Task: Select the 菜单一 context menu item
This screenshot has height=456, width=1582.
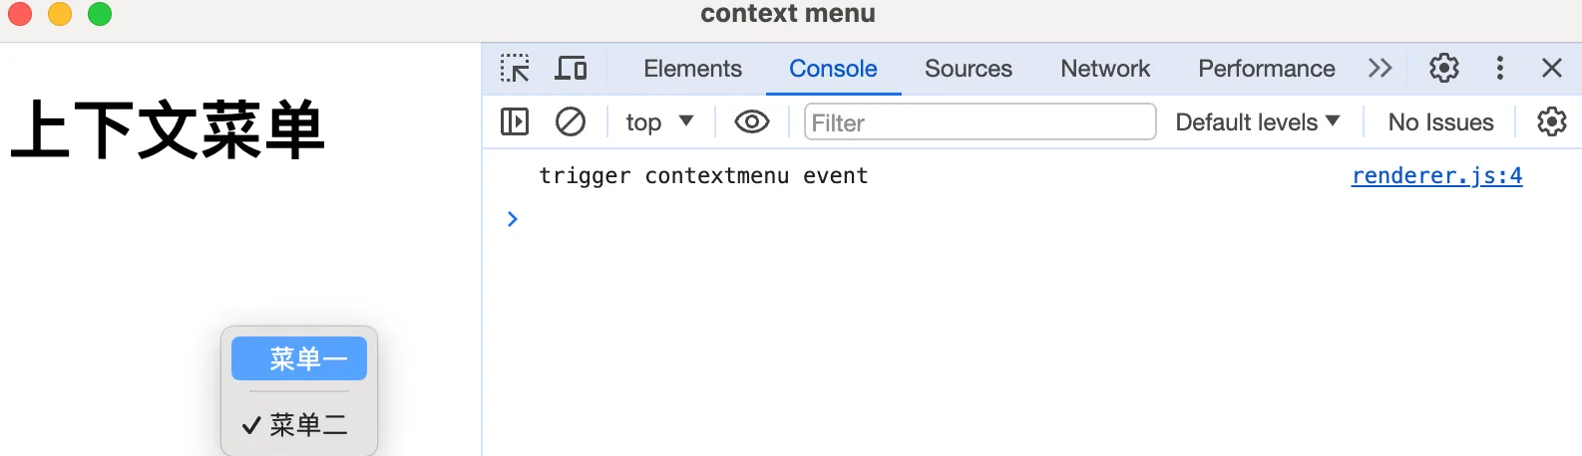Action: [299, 358]
